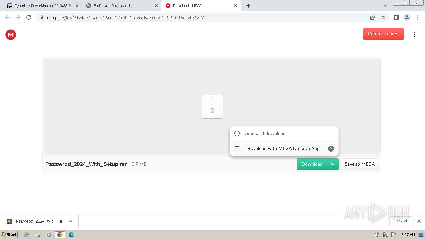The image size is (425, 239).
Task: Click the share page icon
Action: tap(373, 17)
